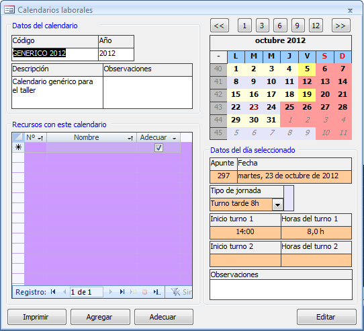
Task: Select October 5 highlighted in yellow
Action: (x=307, y=69)
